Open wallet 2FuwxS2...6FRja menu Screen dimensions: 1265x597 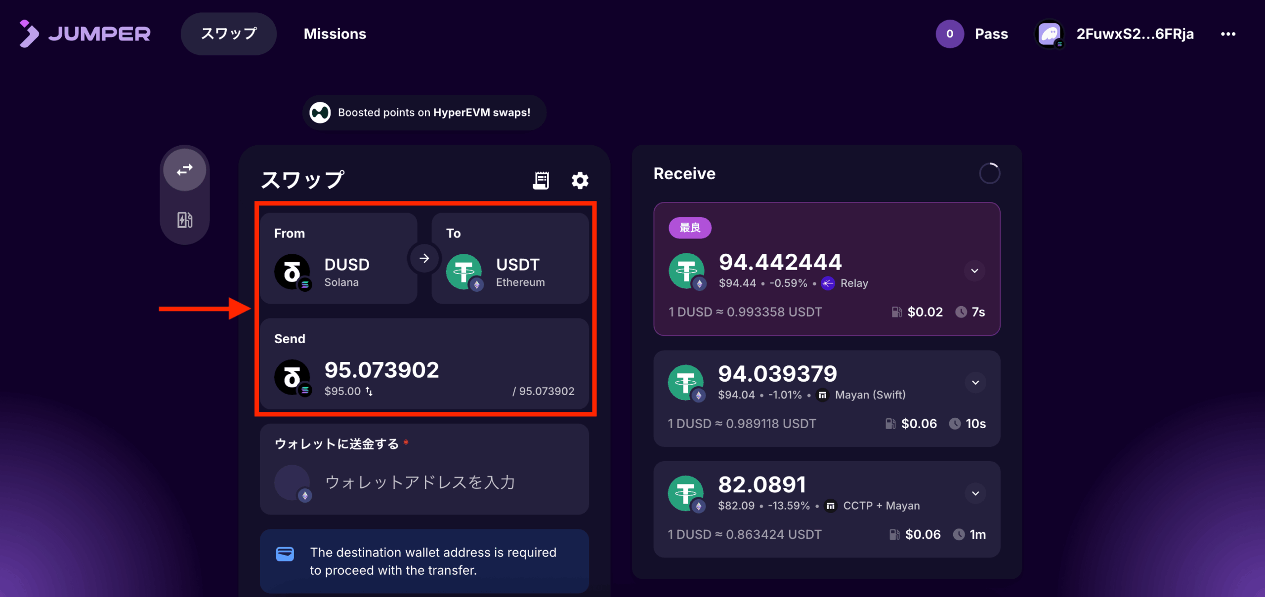pos(1114,34)
